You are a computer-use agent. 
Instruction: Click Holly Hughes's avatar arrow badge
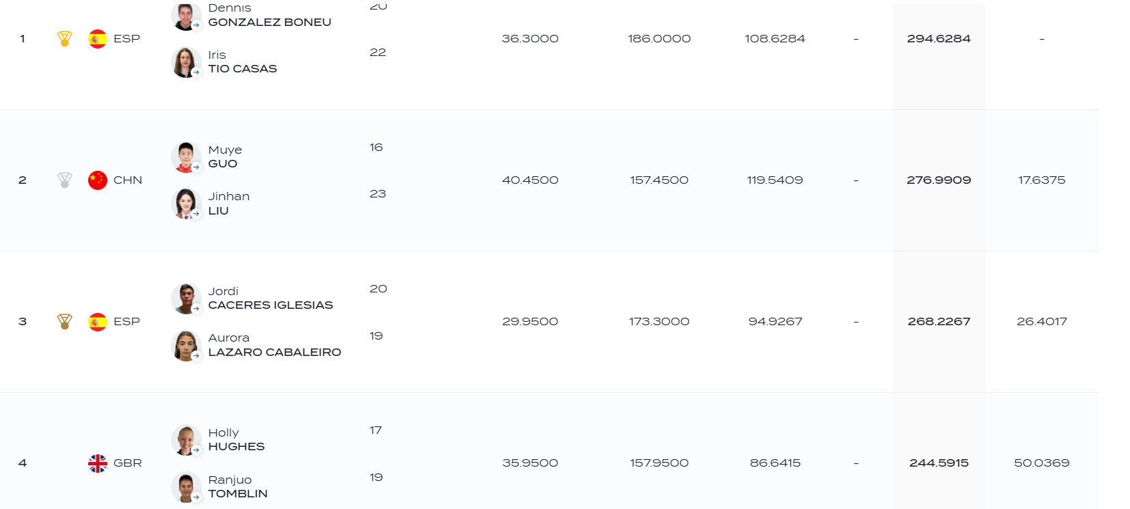tap(196, 450)
